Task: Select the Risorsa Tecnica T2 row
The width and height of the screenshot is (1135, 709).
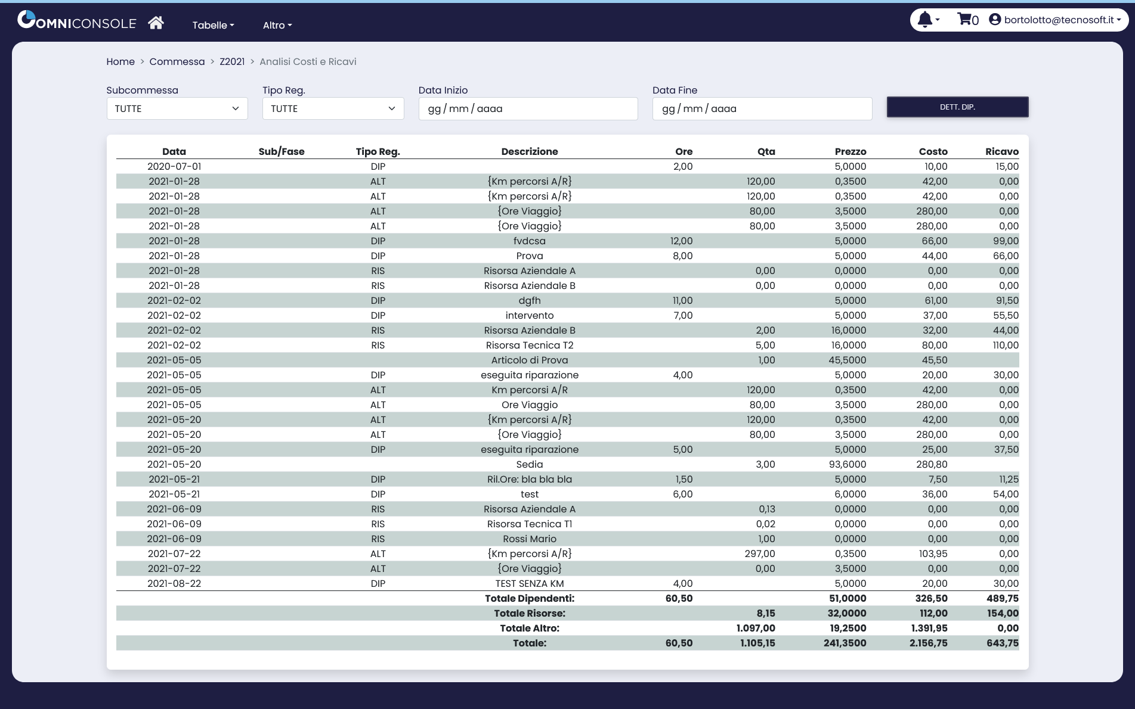Action: (x=529, y=345)
